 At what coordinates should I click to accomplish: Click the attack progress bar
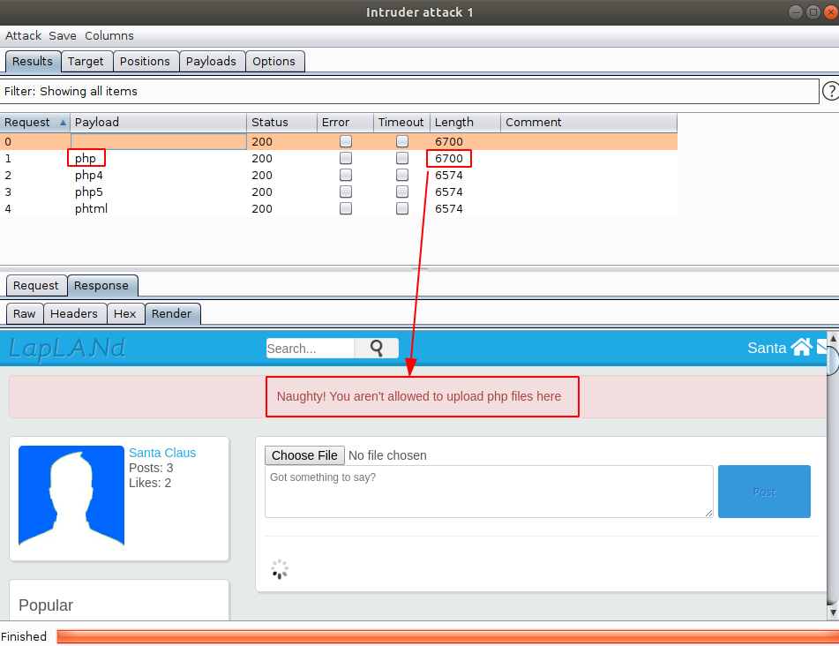(x=446, y=636)
